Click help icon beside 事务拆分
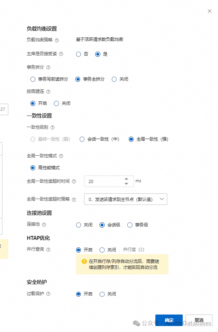 point(48,68)
